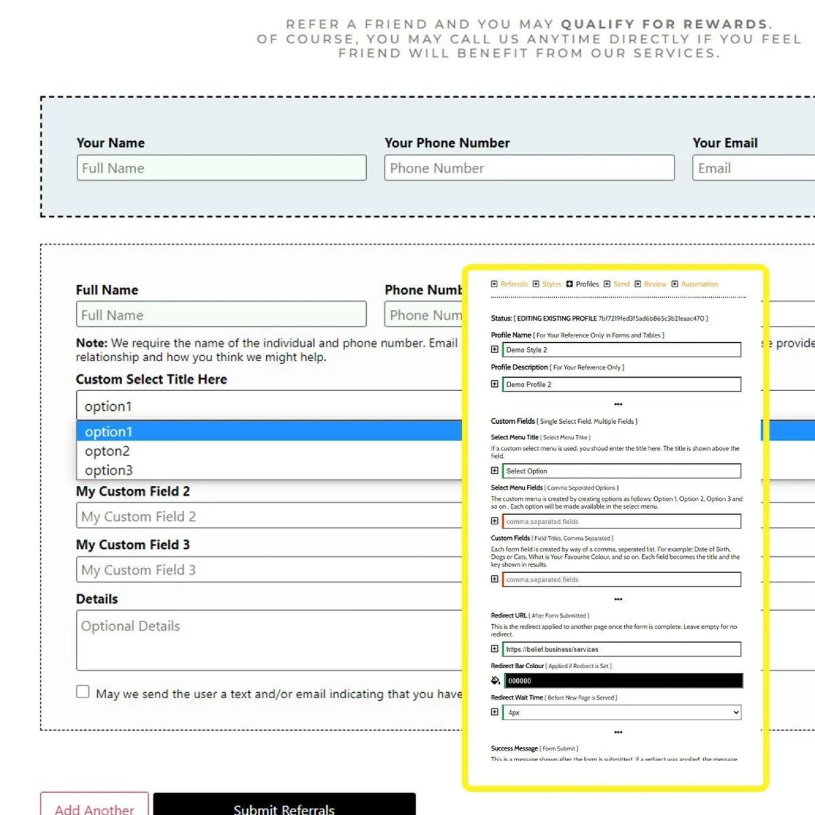The width and height of the screenshot is (815, 815).
Task: Go to the Send tab
Action: click(x=621, y=284)
